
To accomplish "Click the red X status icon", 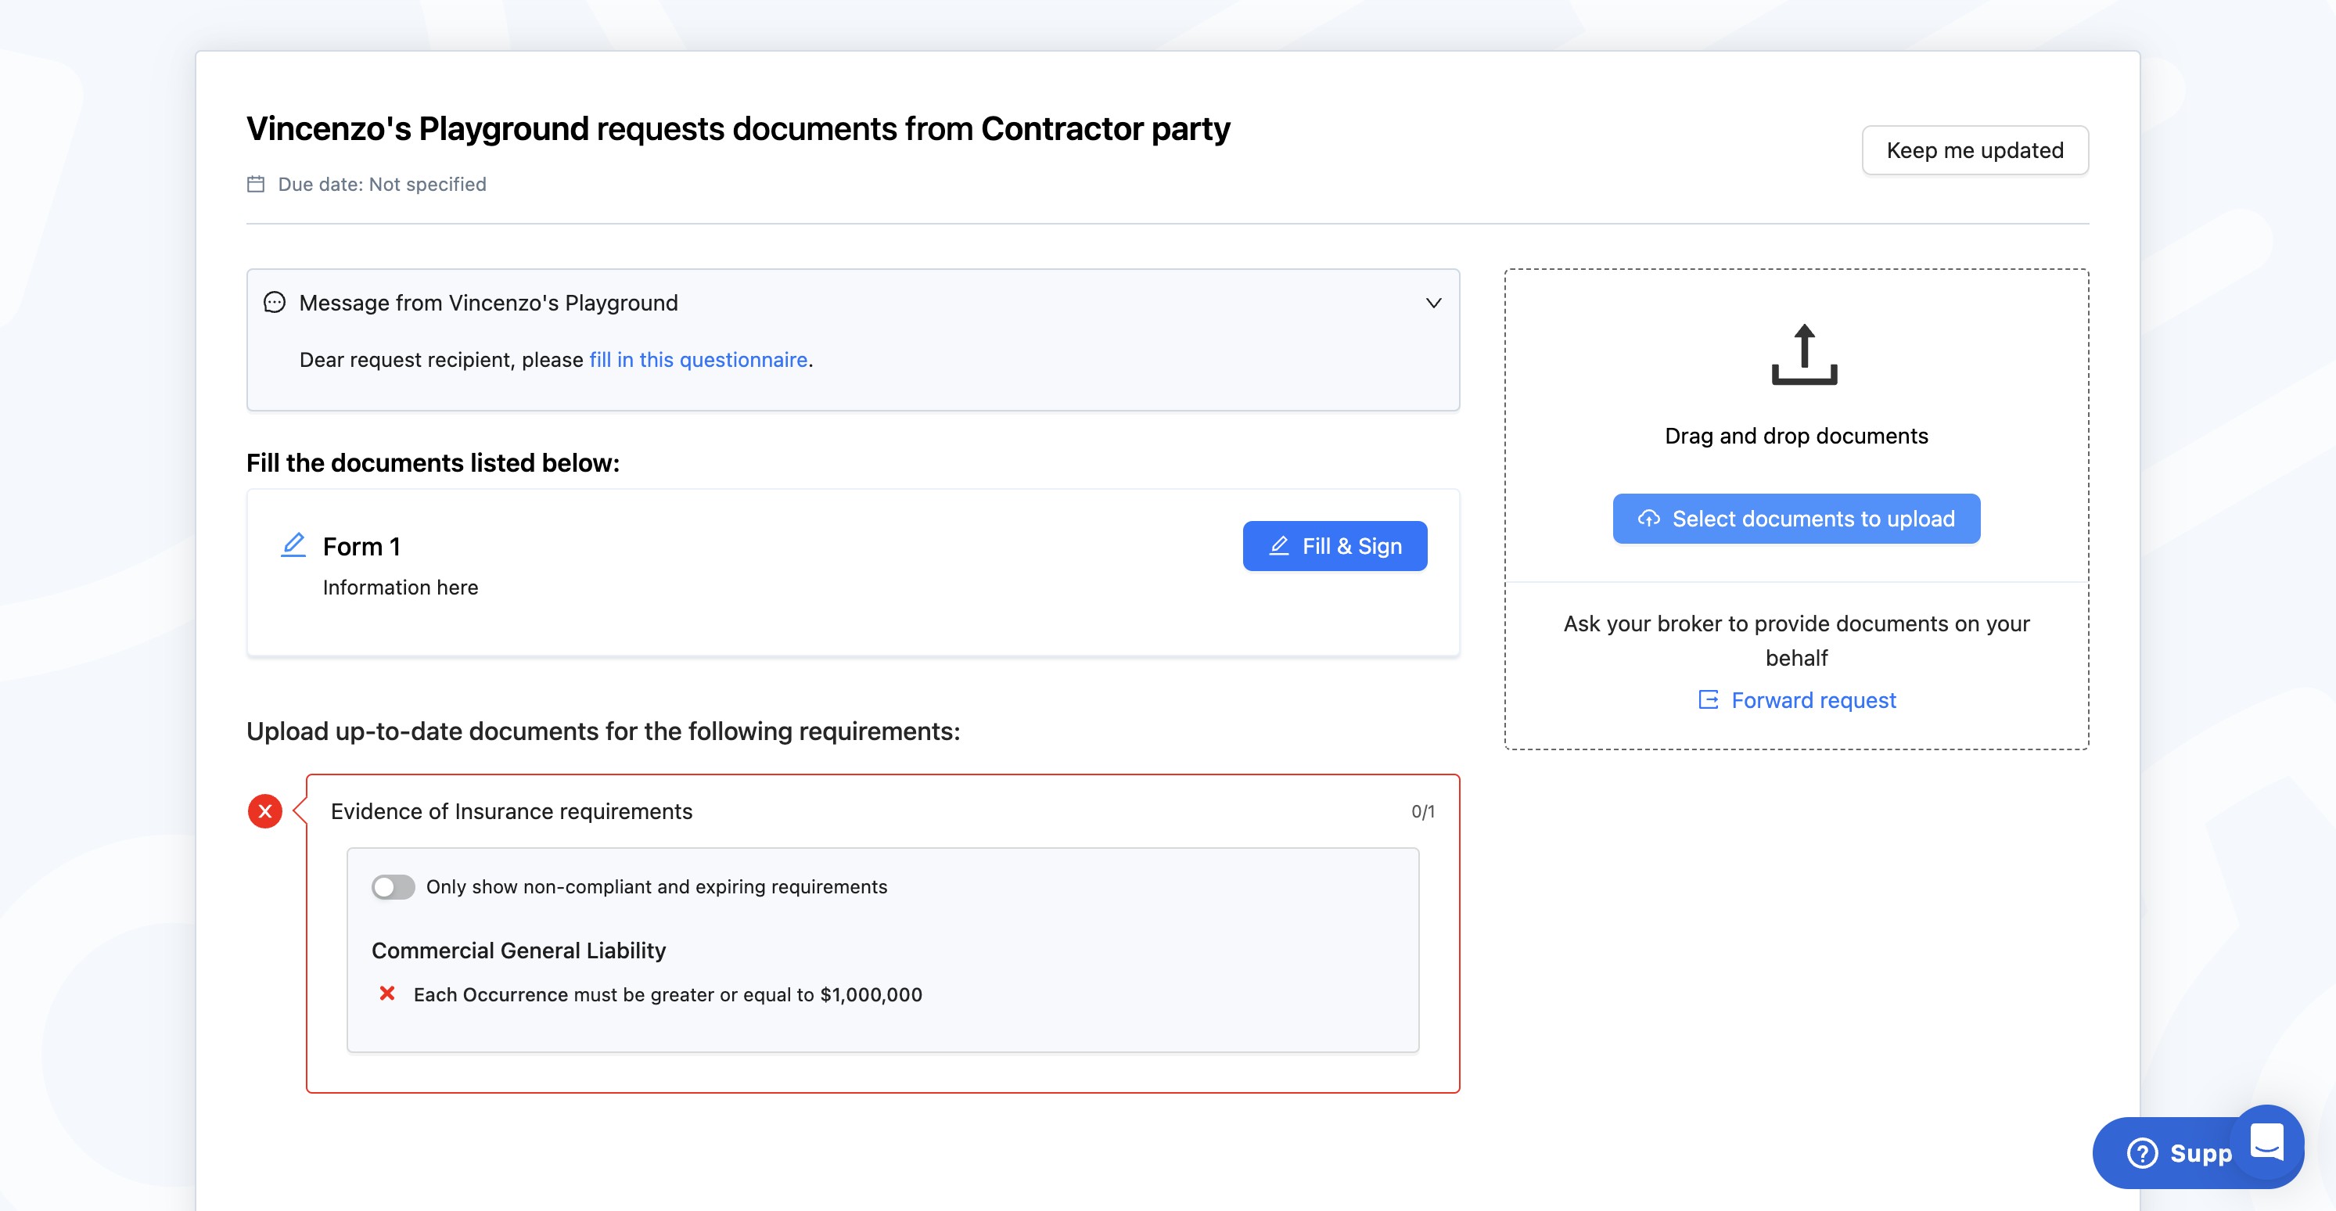I will point(264,811).
